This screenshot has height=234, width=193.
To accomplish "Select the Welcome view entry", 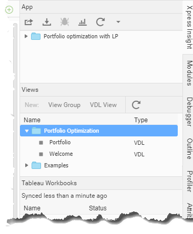I will pos(61,154).
